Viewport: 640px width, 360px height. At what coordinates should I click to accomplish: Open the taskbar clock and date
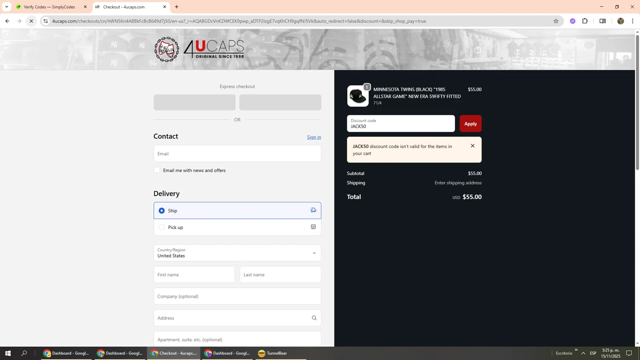tap(611, 353)
